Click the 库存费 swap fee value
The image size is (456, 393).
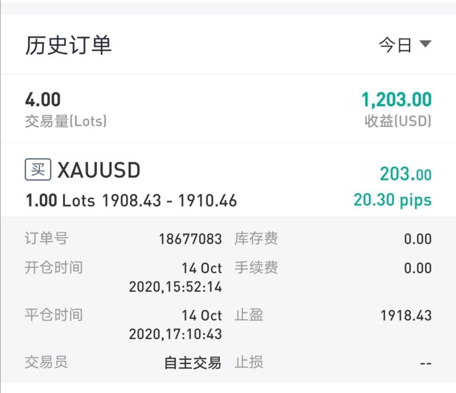pos(418,239)
